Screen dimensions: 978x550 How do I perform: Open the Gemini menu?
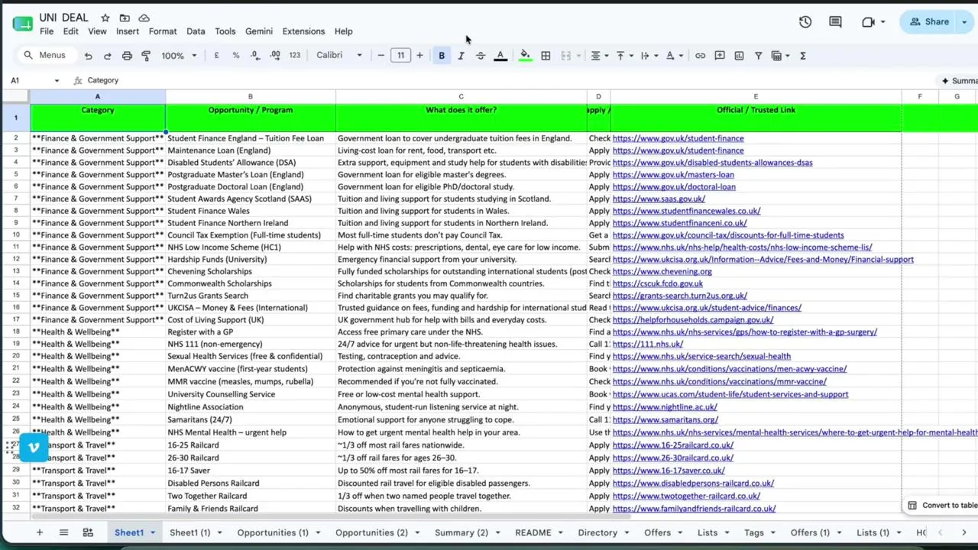point(259,31)
